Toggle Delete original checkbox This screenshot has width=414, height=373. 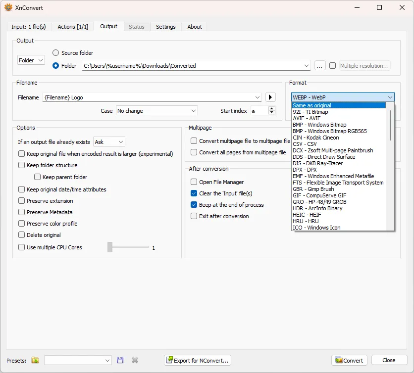(21, 235)
